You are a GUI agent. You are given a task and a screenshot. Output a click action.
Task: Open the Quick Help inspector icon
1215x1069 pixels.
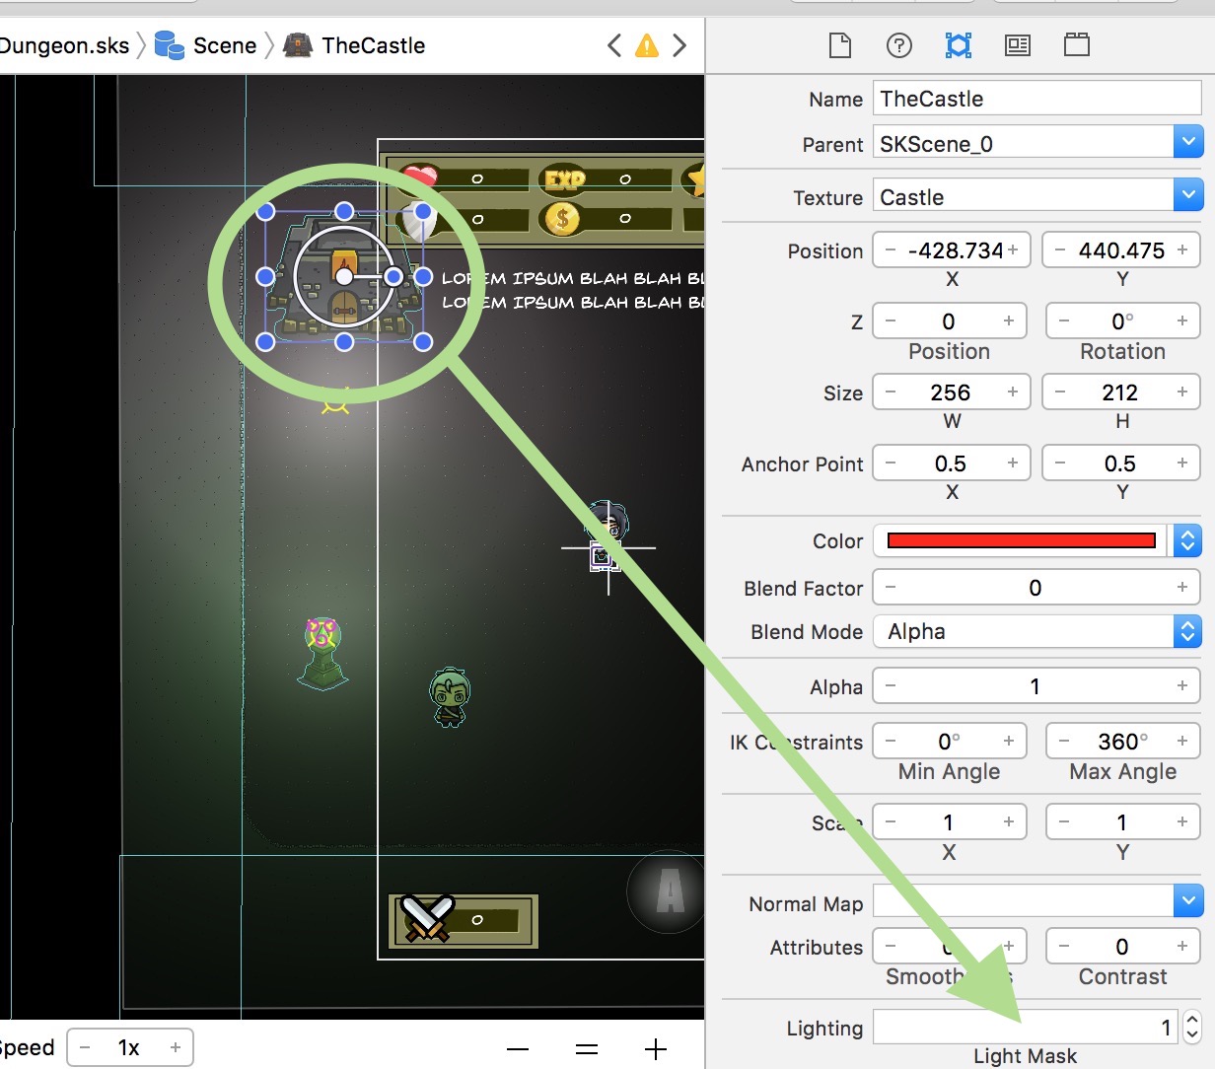[x=899, y=45]
